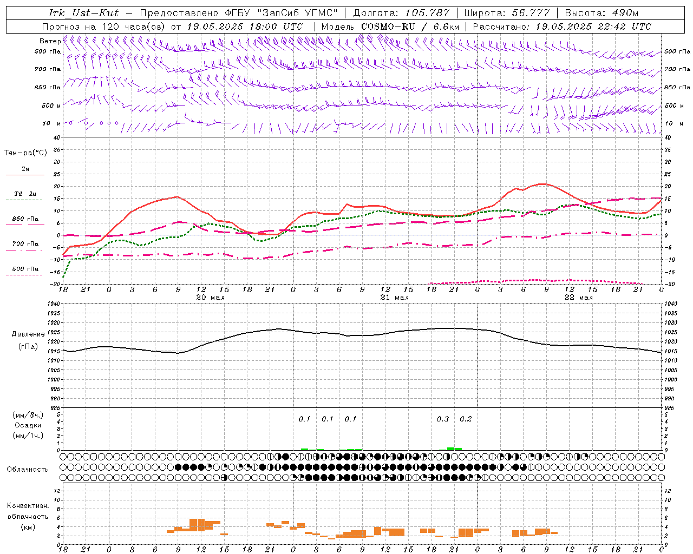The image size is (693, 554).
Task: Click the Ветер wind panel label
Action: pyautogui.click(x=50, y=41)
